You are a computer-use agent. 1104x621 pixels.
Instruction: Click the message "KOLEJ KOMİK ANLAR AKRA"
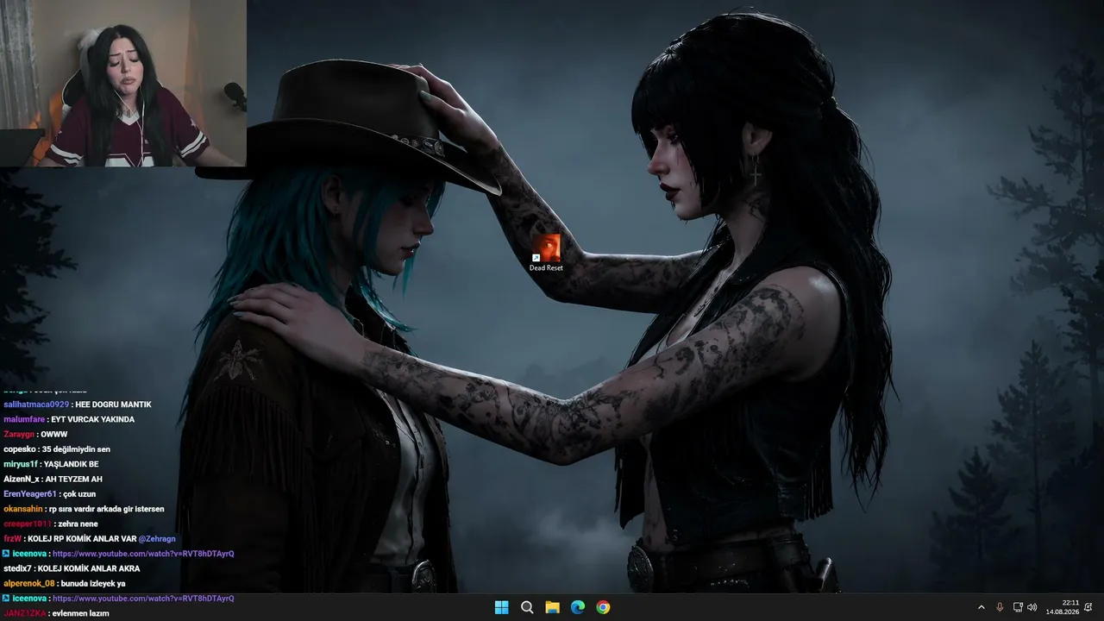tap(89, 568)
